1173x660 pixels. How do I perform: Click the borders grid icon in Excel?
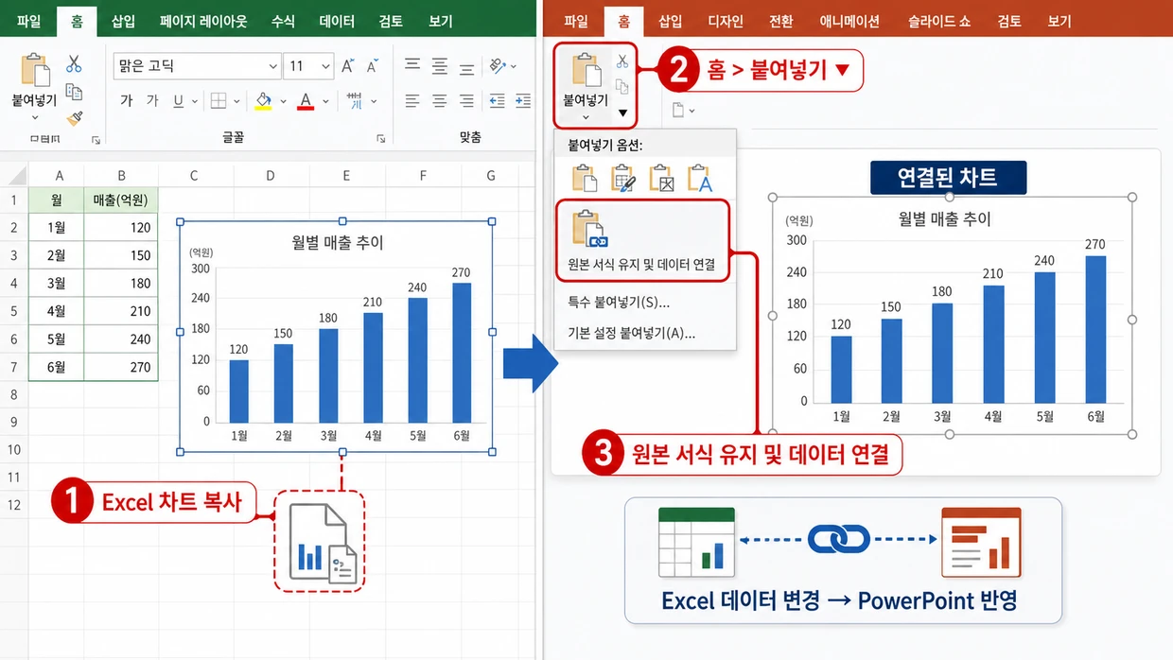click(x=219, y=101)
